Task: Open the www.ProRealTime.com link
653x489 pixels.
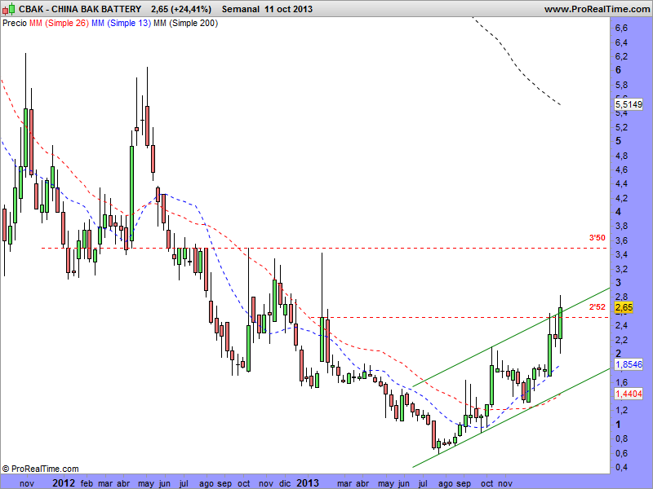Action: pos(597,9)
